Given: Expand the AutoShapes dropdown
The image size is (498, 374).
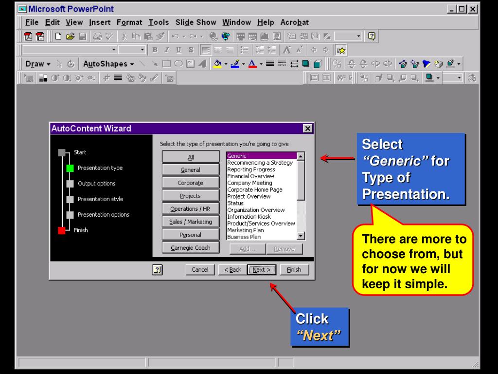Looking at the screenshot, I should 108,64.
